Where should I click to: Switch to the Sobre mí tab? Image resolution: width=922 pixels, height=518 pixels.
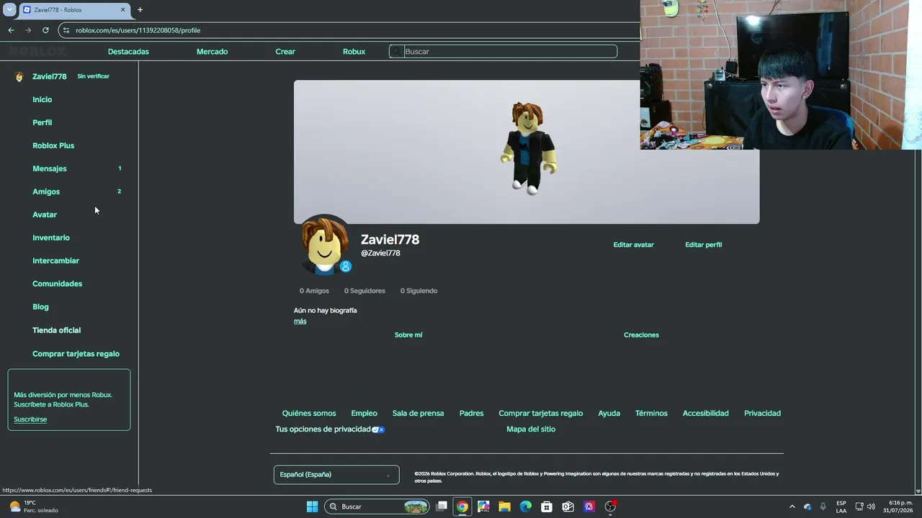click(x=408, y=335)
